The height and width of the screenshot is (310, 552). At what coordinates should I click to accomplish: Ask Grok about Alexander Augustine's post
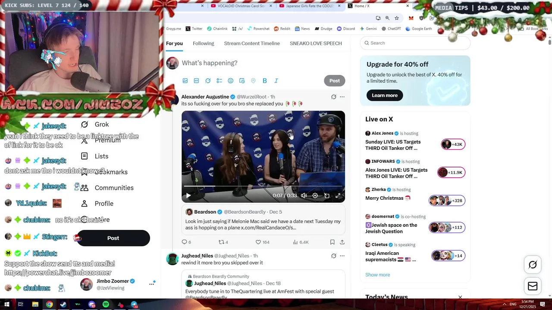[333, 97]
